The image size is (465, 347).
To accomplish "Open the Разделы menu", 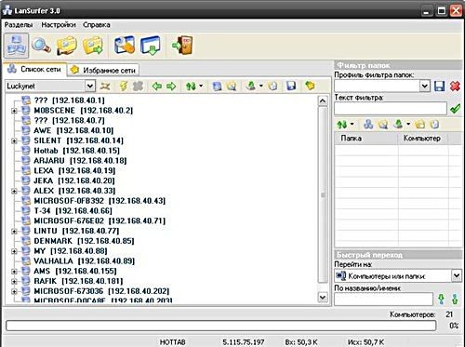I will 19,24.
